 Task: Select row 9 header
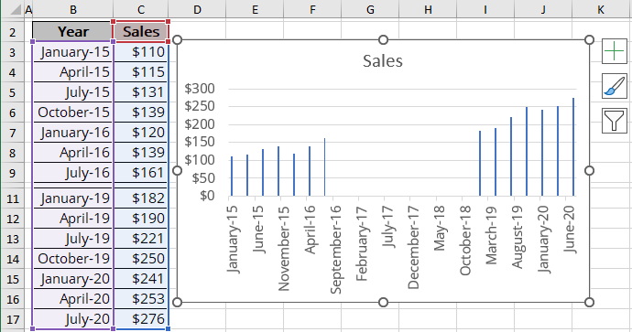click(13, 173)
